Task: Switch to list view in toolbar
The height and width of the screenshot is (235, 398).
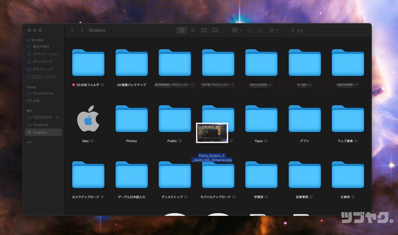Action: tap(193, 30)
